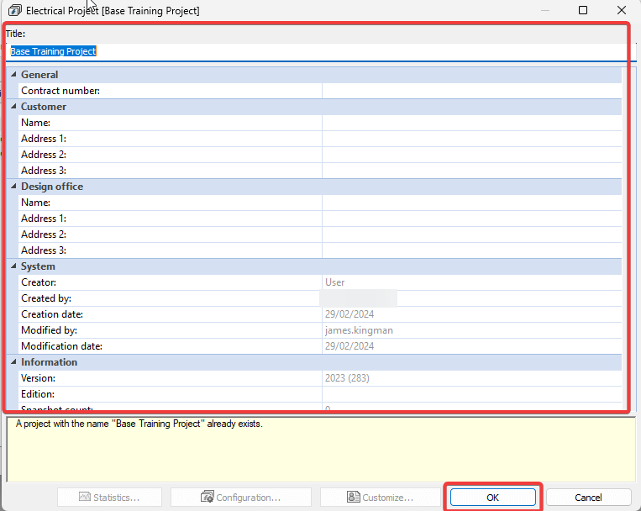Maximize the Electrical Project window
Image resolution: width=641 pixels, height=511 pixels.
pyautogui.click(x=583, y=11)
